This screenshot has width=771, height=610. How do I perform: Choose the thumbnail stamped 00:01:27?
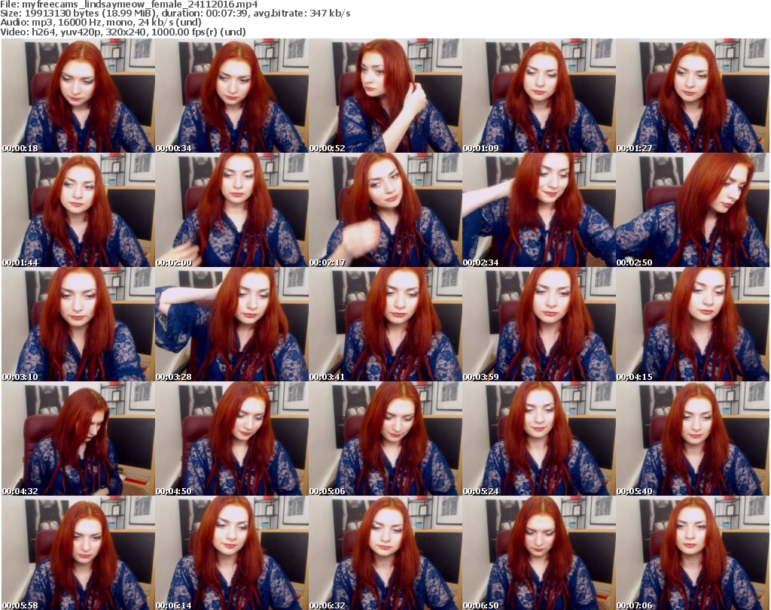point(693,96)
